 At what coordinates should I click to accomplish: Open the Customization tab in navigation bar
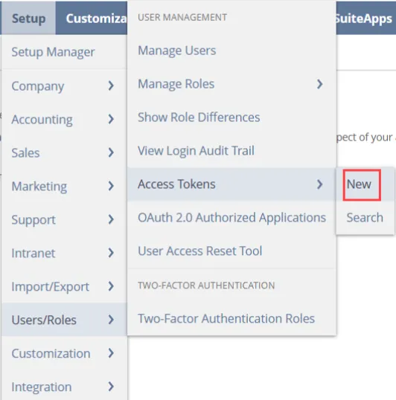click(92, 19)
